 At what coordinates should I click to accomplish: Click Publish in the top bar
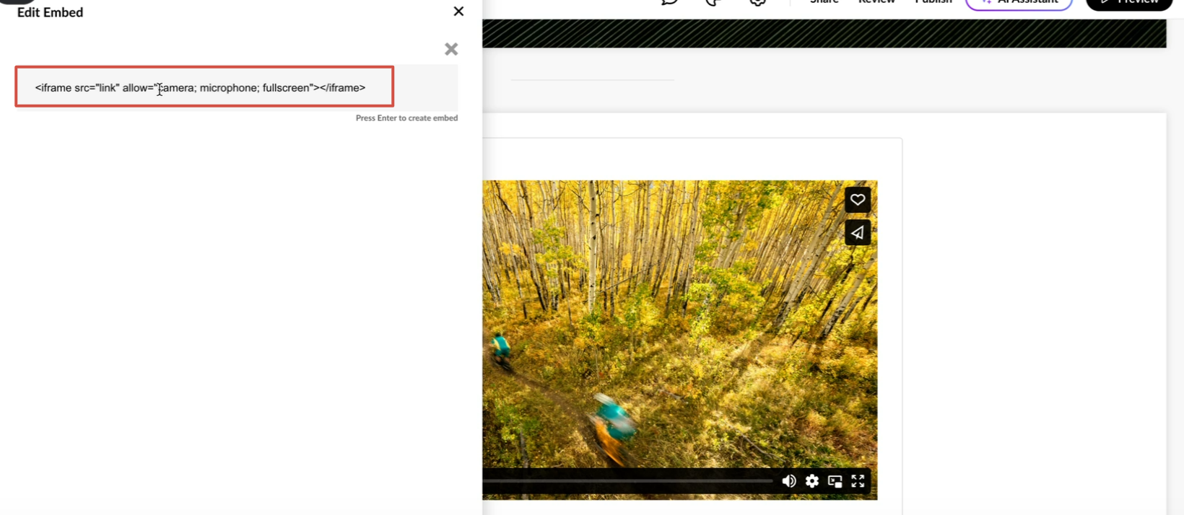click(933, 2)
